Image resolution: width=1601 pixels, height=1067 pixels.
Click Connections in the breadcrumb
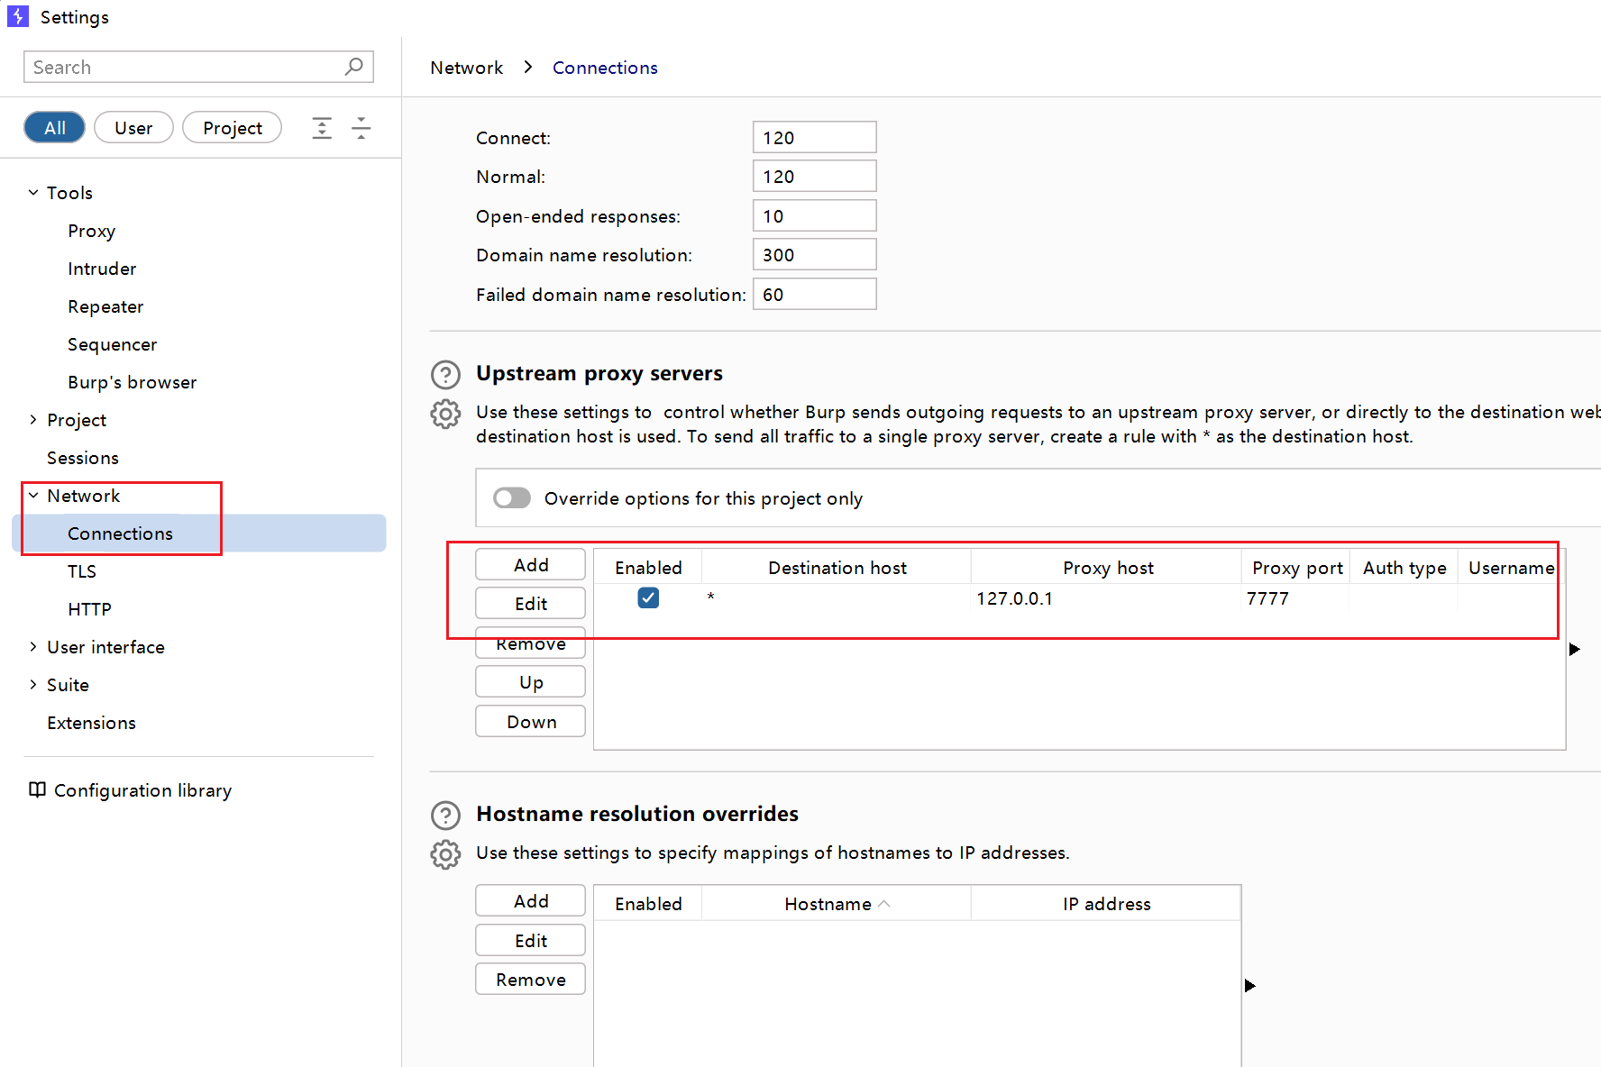(605, 68)
